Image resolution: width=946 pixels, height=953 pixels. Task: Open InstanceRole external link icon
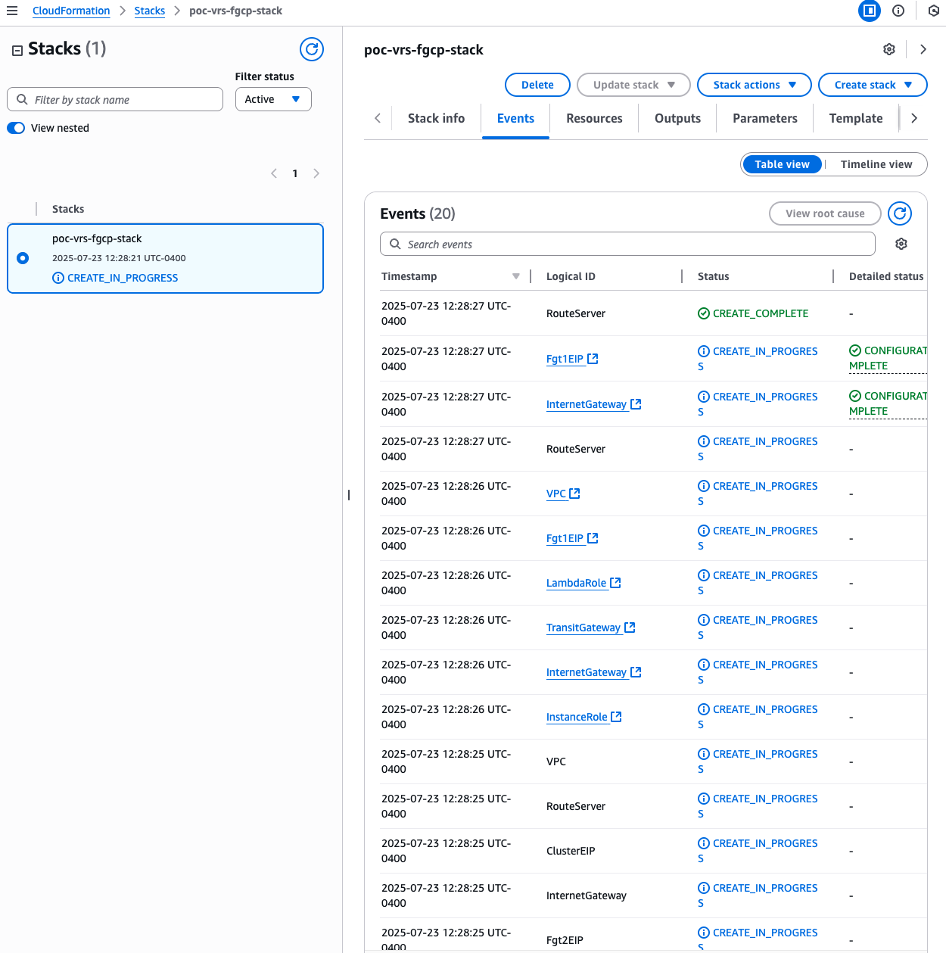pos(617,717)
